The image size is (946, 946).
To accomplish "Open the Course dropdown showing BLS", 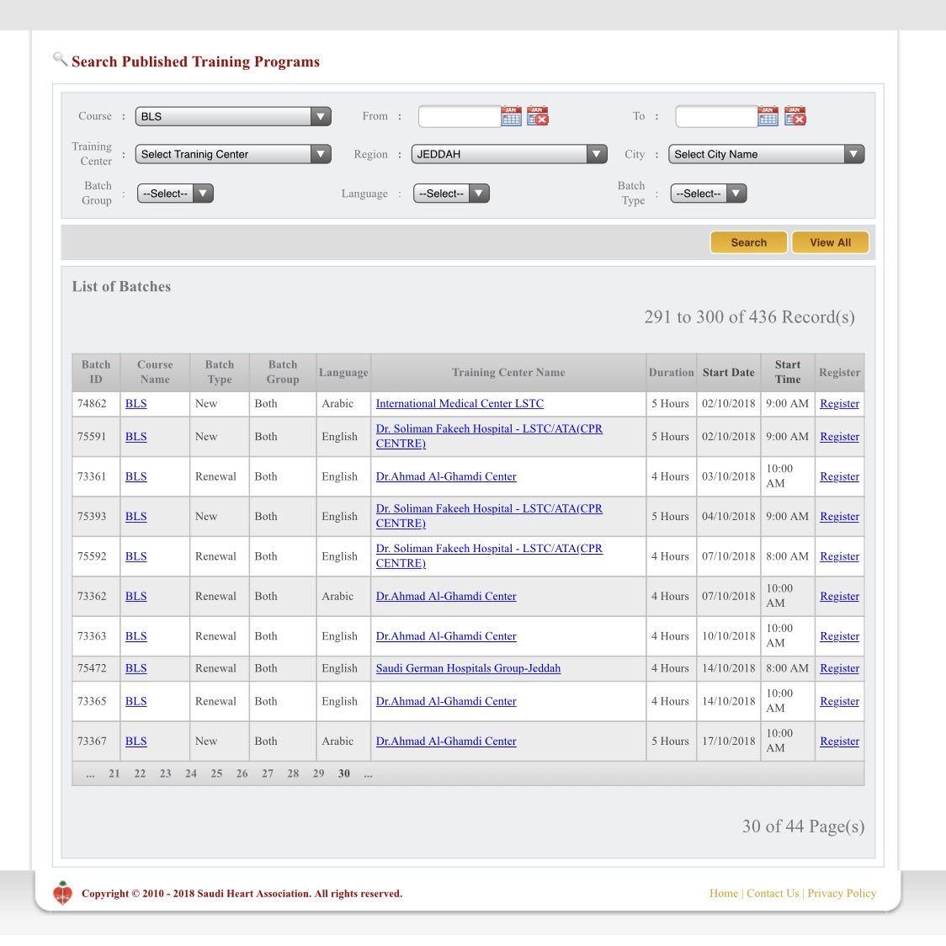I will (233, 116).
